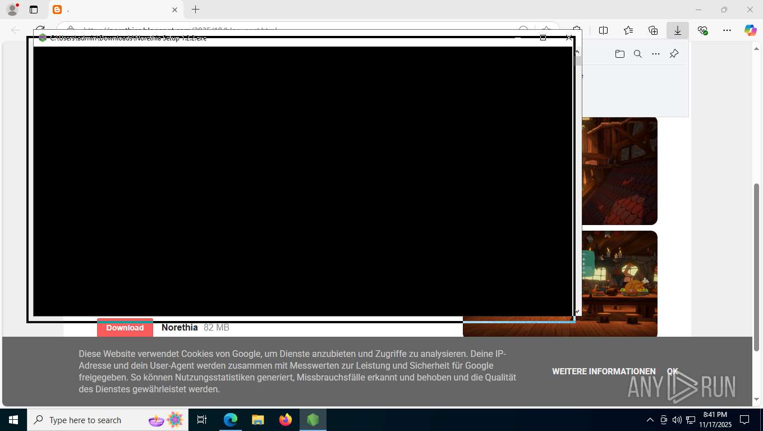
Task: Open Weitere Informationen cookie link
Action: click(604, 372)
